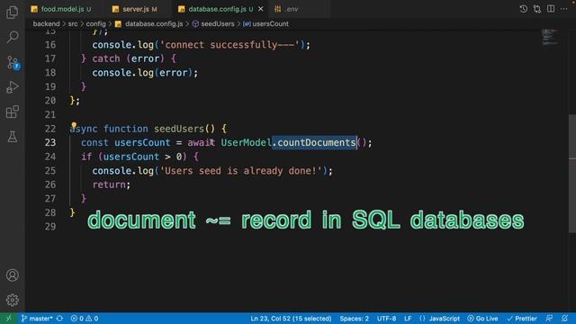Click the selected countDocuments text
Screen dimensions: 576x324
tap(314, 142)
